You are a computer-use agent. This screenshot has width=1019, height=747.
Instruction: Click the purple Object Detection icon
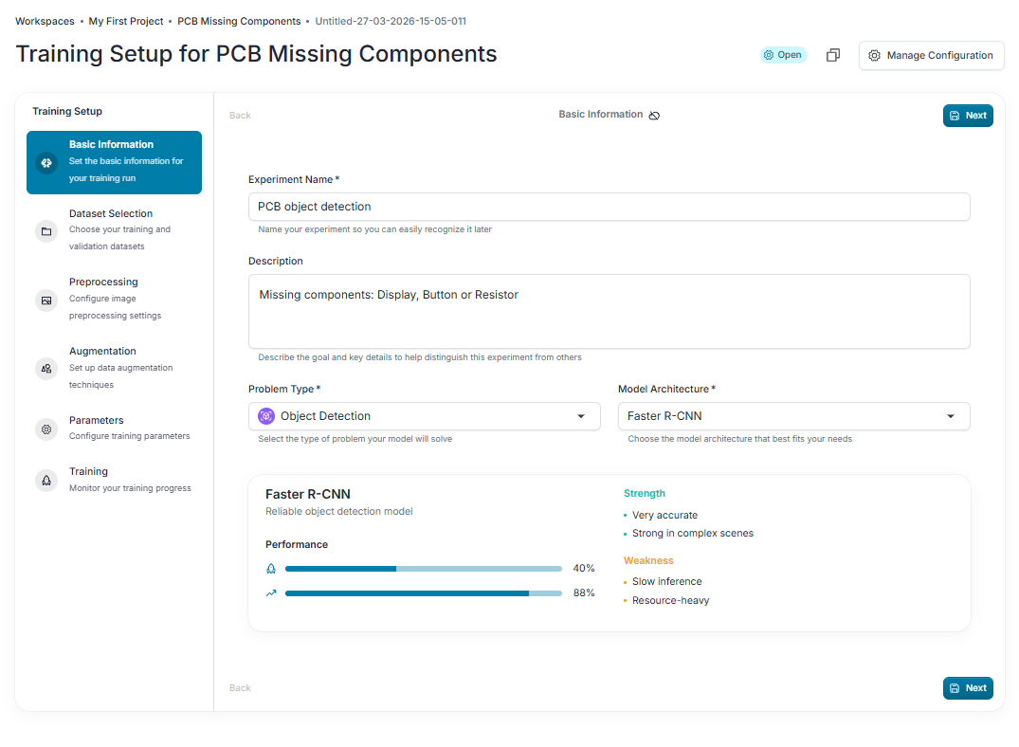(265, 416)
